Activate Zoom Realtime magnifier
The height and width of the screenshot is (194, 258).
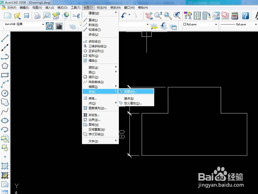(158, 16)
